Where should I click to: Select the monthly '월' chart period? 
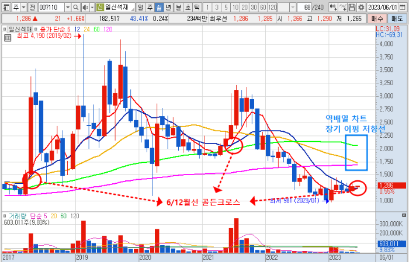pyautogui.click(x=159, y=7)
